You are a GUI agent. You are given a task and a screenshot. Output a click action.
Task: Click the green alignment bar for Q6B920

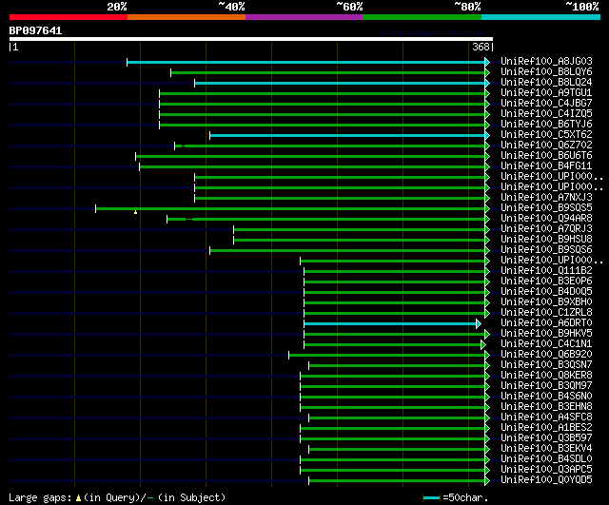387,355
